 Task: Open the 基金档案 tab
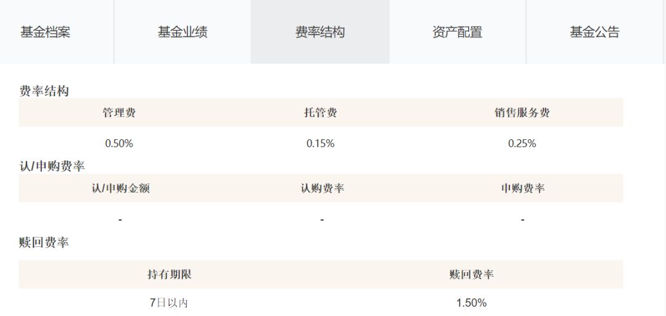46,32
